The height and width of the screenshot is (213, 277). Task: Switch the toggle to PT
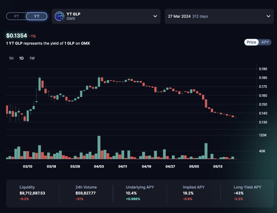tap(16, 16)
